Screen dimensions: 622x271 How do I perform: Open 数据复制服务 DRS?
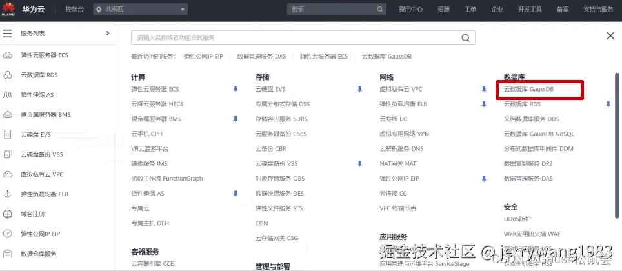[x=528, y=163]
